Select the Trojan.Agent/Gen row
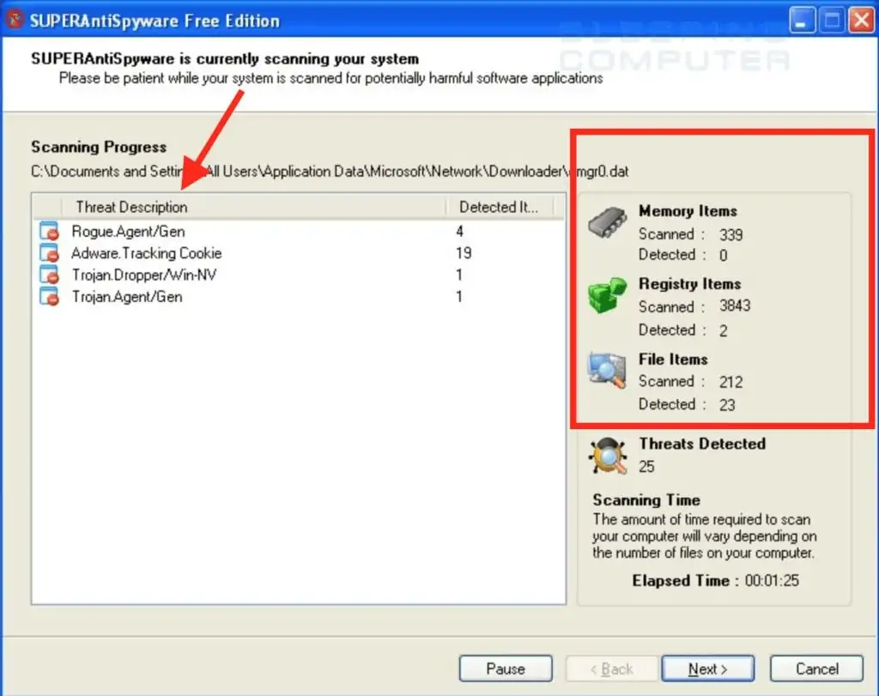 point(298,296)
